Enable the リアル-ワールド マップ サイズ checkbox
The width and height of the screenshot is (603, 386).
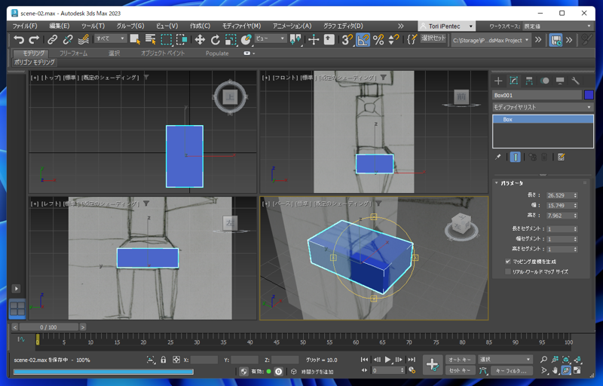507,271
